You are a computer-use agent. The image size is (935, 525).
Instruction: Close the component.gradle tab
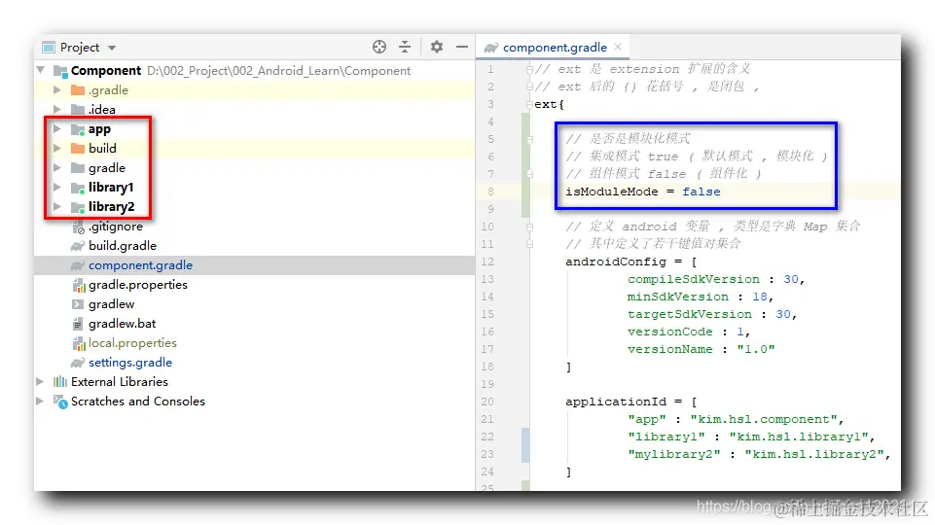(619, 47)
